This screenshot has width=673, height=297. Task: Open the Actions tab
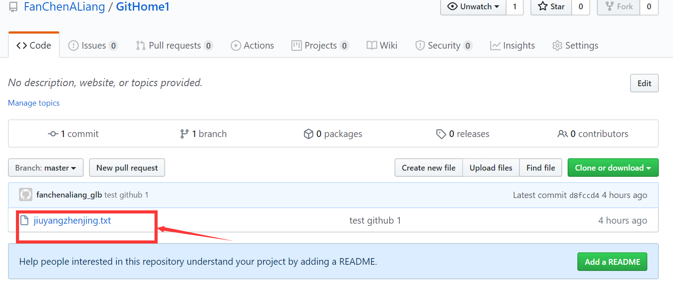pos(252,46)
